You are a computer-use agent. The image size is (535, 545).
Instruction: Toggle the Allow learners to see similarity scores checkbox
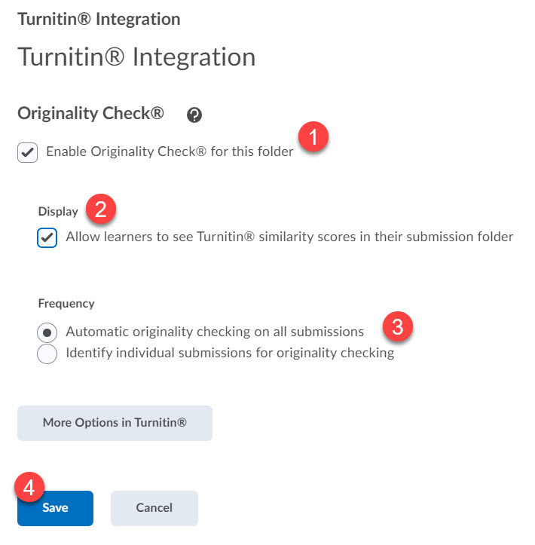pos(47,237)
